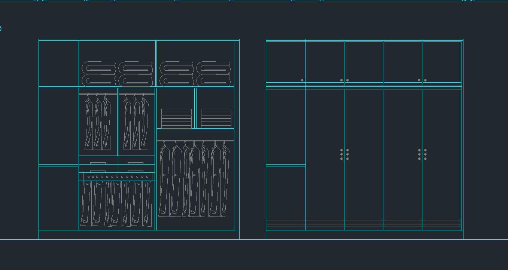The height and width of the screenshot is (270, 508).
Task: Click the triple-dot handles on the left tall door pair
Action: click(x=344, y=154)
